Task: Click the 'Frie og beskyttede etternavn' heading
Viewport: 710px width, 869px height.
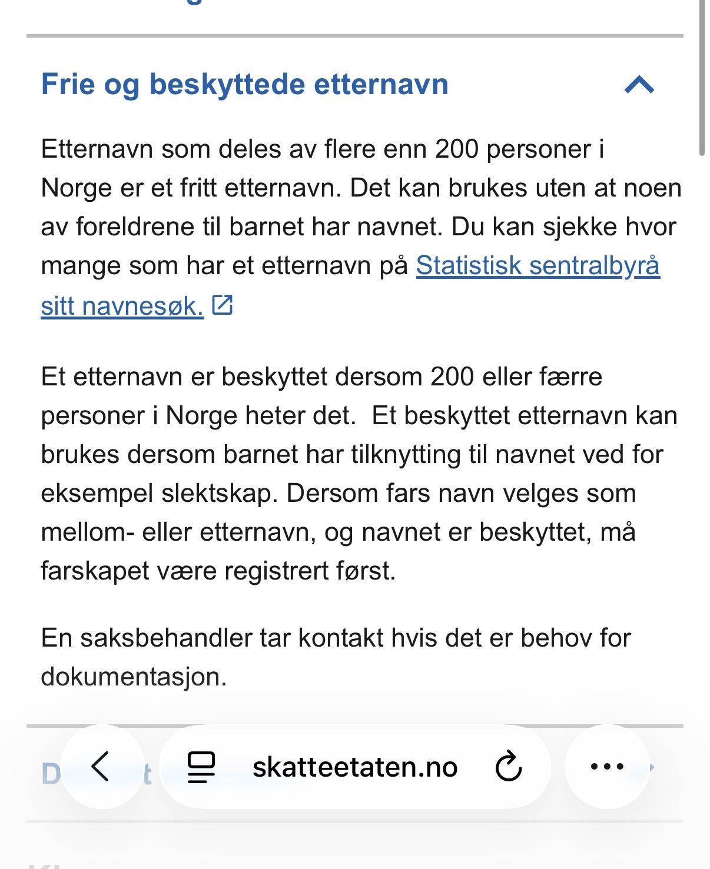Action: 244,84
